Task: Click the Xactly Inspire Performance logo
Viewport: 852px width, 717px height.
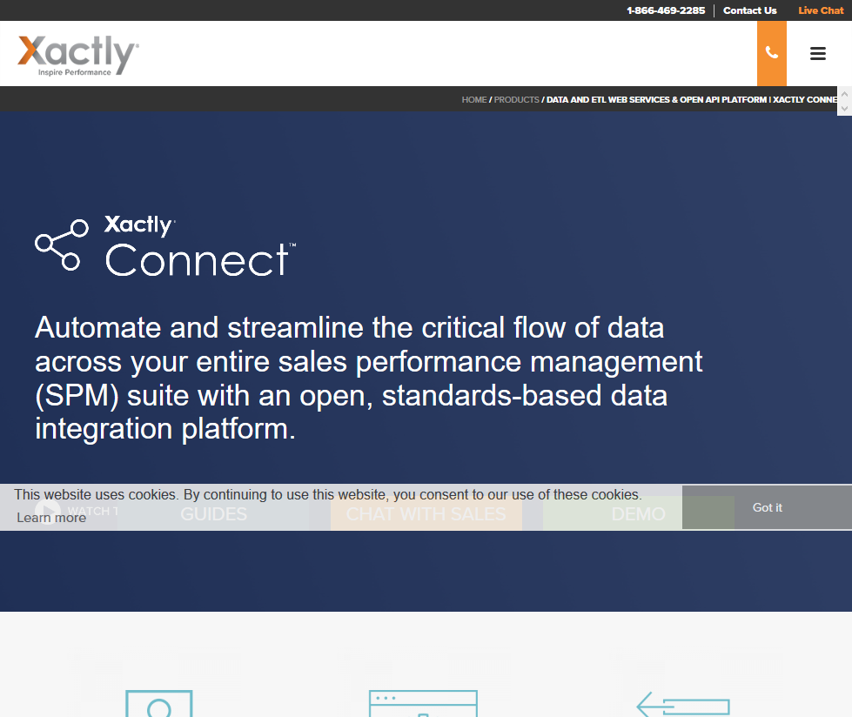Action: click(x=78, y=55)
